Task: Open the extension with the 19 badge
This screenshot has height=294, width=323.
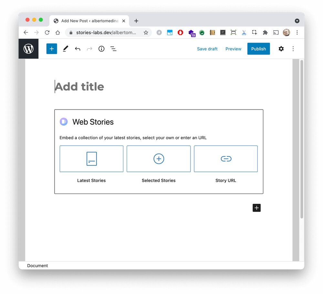Action: click(192, 33)
